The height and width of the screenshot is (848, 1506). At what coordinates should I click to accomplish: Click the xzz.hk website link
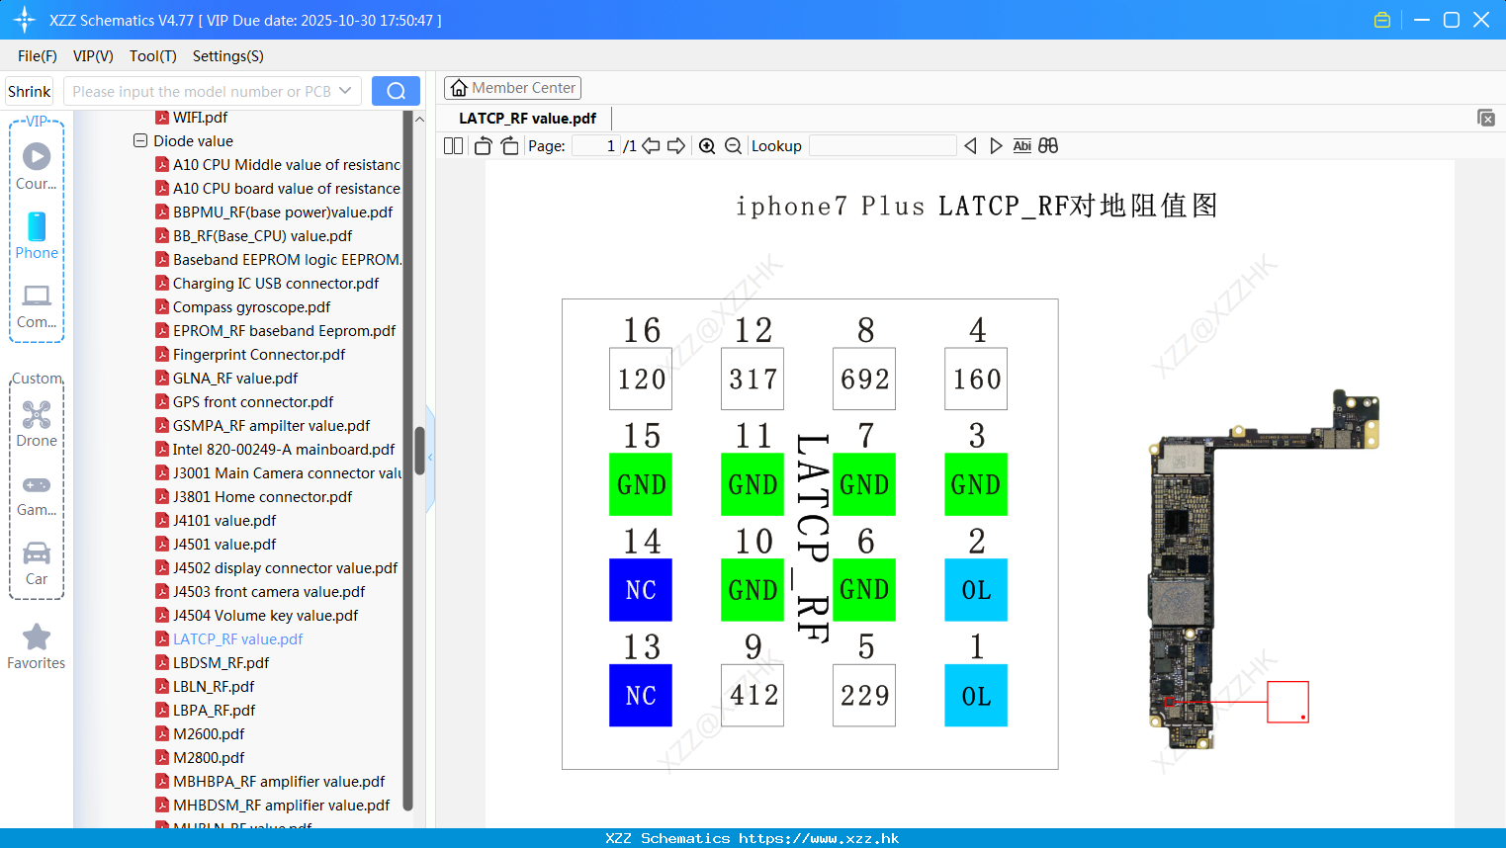[x=819, y=838]
